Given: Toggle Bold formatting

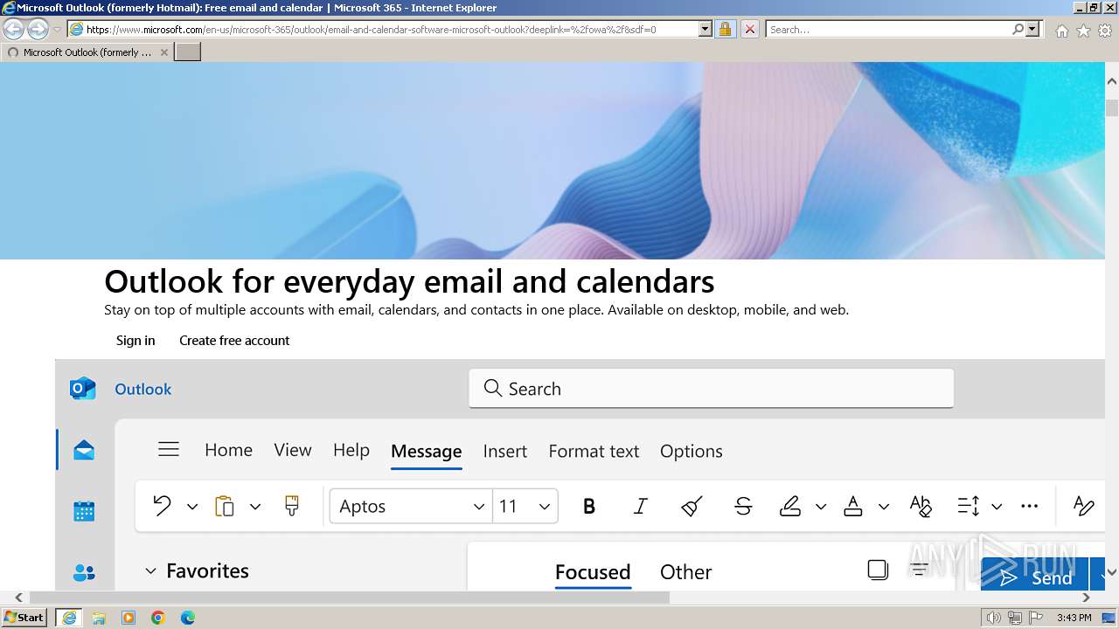Looking at the screenshot, I should (589, 507).
